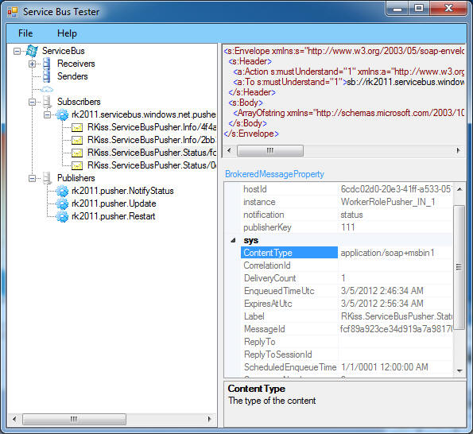Select the small cloud icon under Senders
The image size is (473, 434).
(x=47, y=89)
